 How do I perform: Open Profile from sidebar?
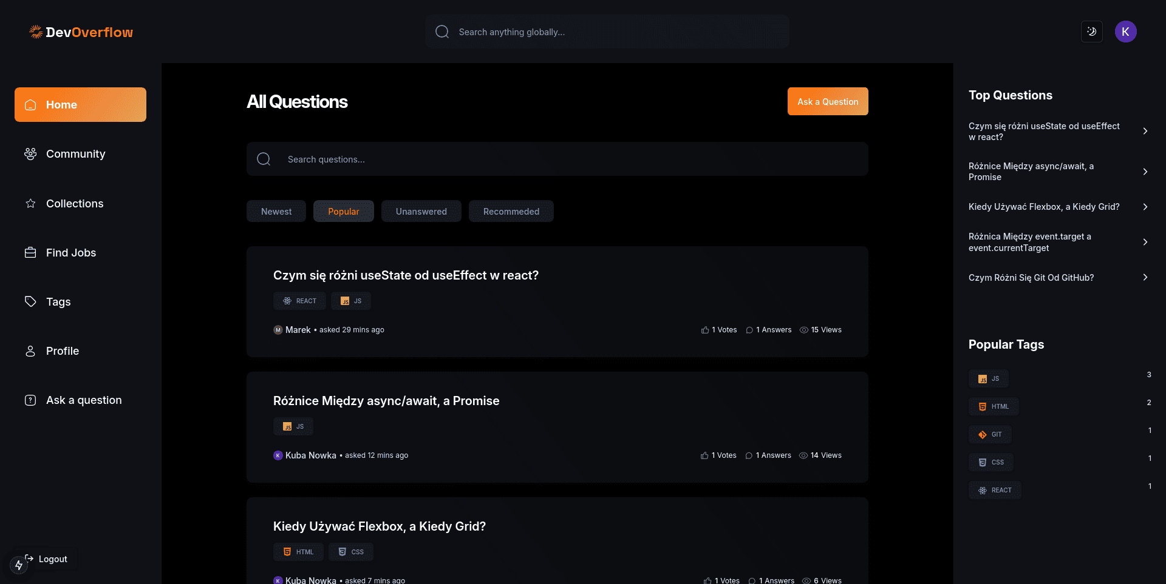pyautogui.click(x=62, y=351)
